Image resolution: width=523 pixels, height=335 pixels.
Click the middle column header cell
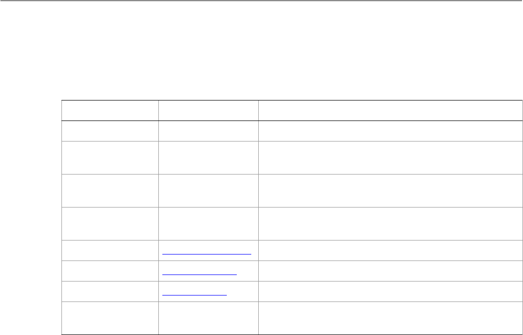coord(208,110)
